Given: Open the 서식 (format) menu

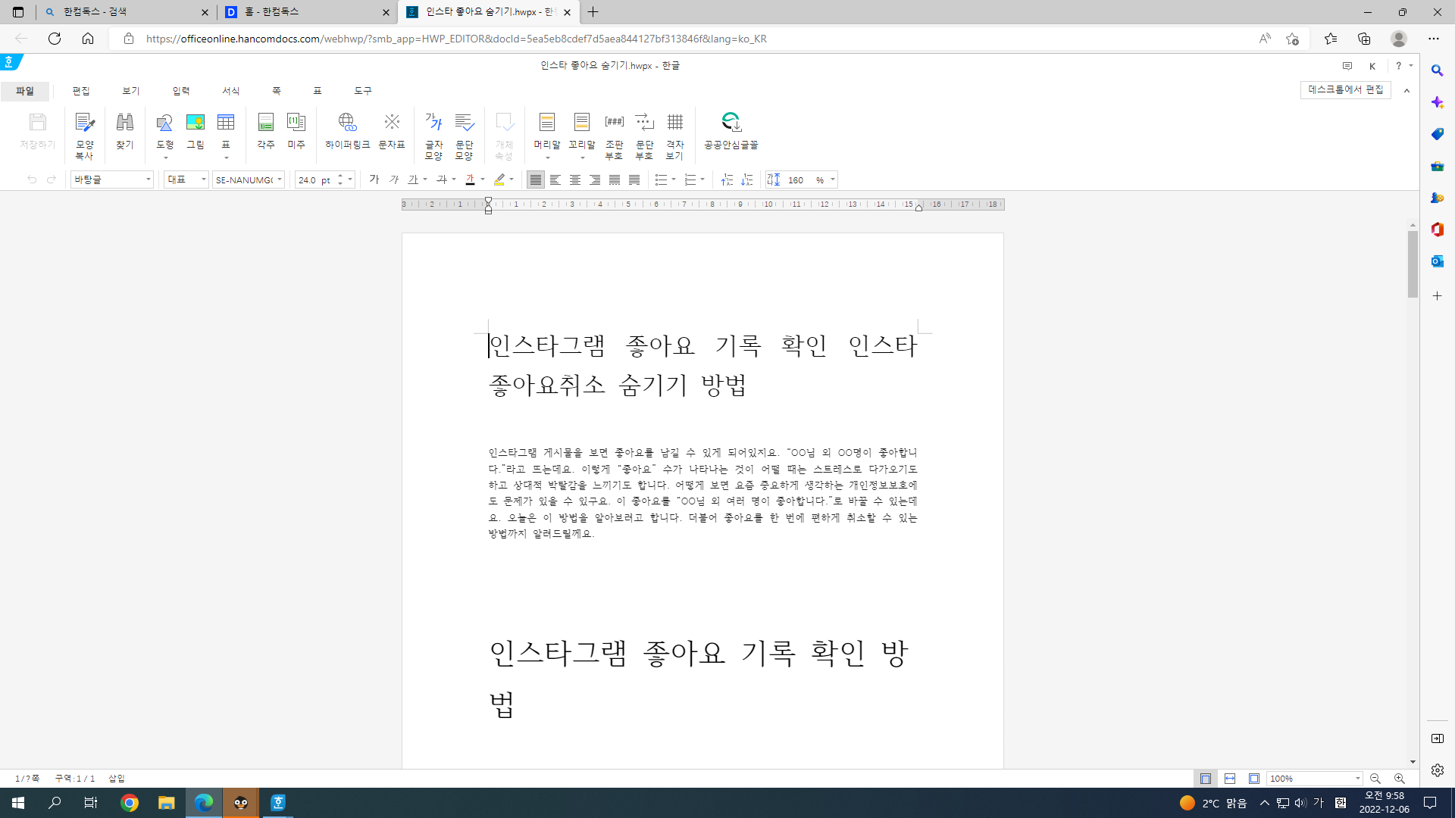Looking at the screenshot, I should coord(230,91).
